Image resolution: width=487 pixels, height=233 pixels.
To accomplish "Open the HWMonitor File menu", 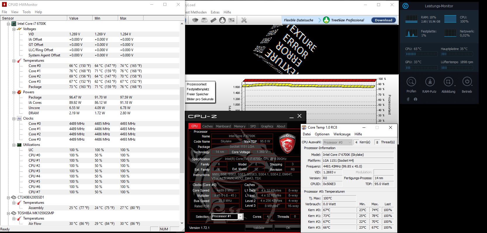I will coord(4,12).
